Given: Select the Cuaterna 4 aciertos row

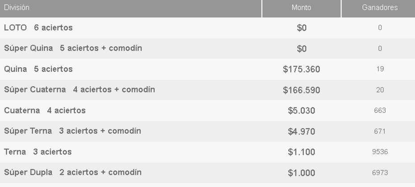Looking at the screenshot, I should pos(207,110).
